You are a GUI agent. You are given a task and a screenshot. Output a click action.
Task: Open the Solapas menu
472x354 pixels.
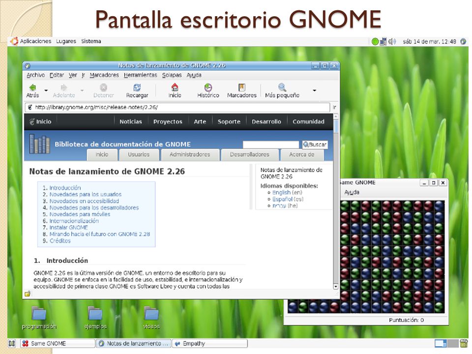click(172, 75)
